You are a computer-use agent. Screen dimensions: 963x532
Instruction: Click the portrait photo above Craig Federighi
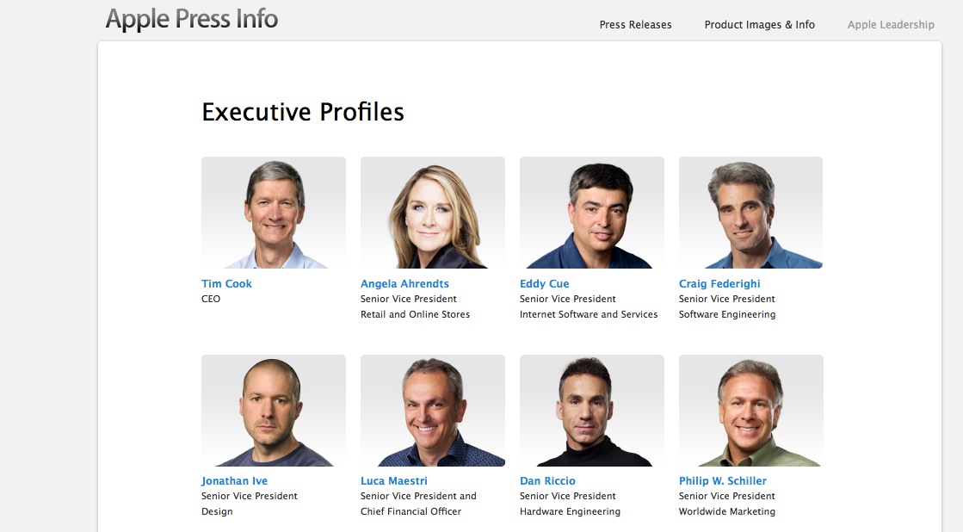point(750,213)
